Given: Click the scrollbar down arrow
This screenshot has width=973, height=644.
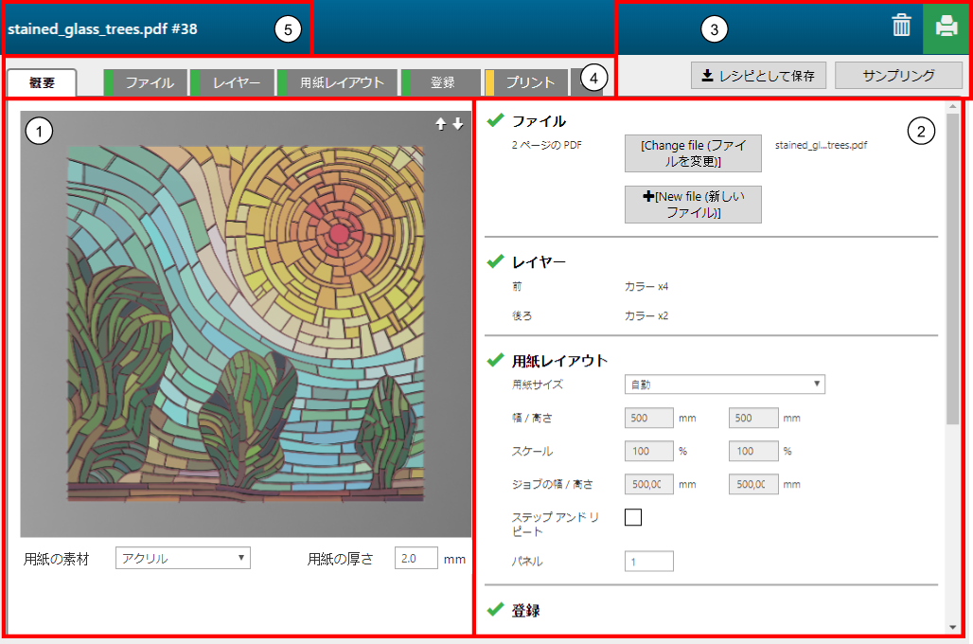Looking at the screenshot, I should (952, 627).
